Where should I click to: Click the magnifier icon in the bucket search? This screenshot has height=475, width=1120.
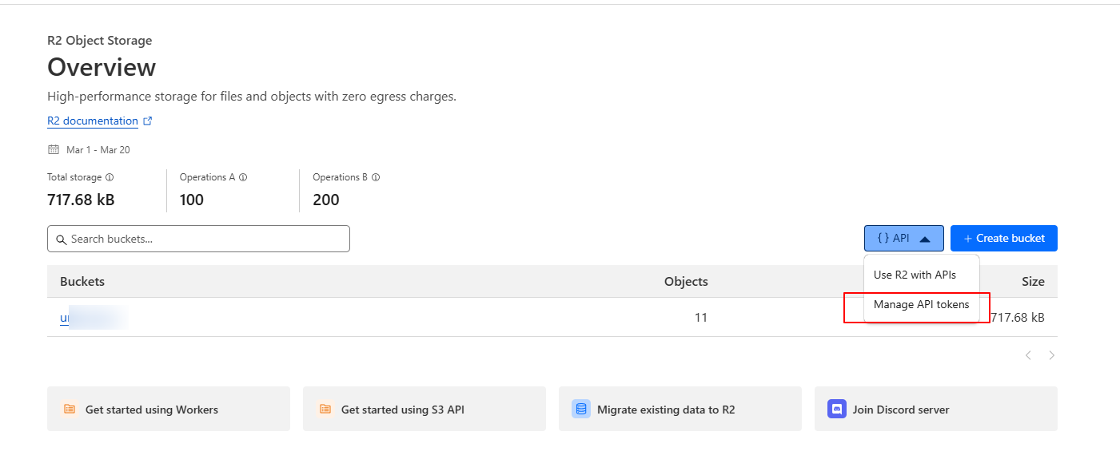tap(61, 239)
